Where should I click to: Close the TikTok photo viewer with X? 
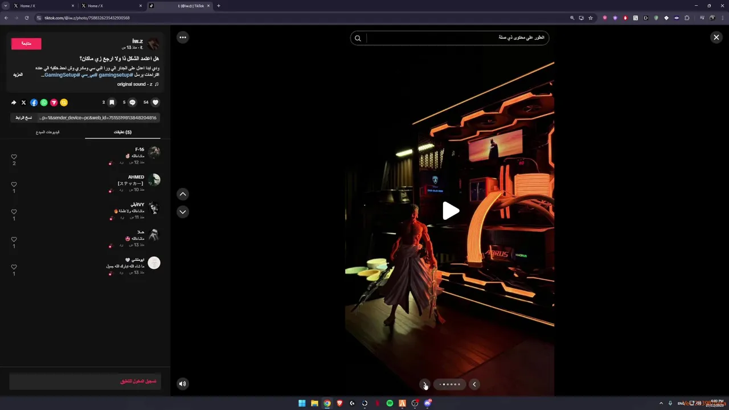716,37
